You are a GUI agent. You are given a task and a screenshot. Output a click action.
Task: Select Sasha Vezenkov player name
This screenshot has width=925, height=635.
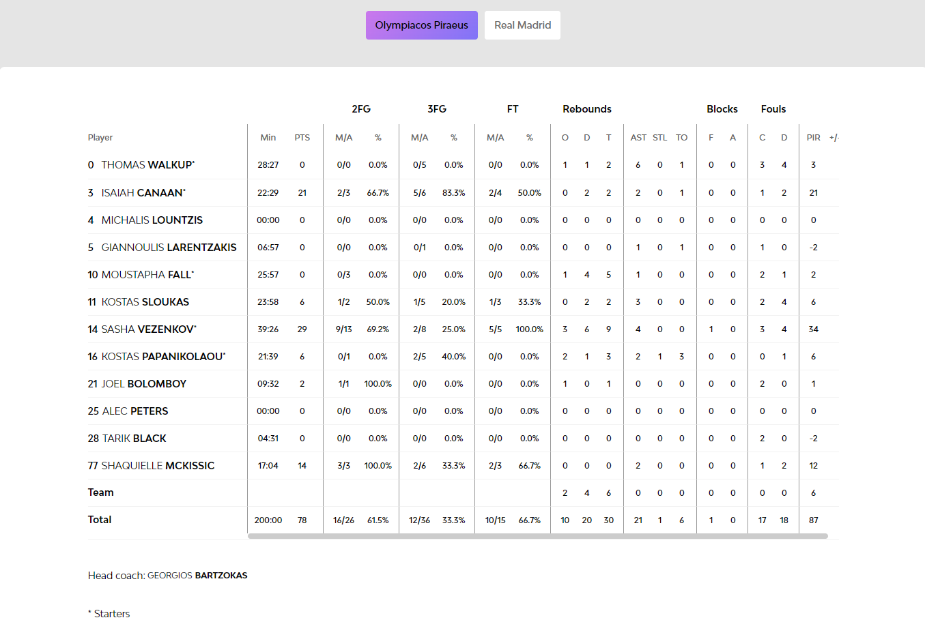[147, 329]
